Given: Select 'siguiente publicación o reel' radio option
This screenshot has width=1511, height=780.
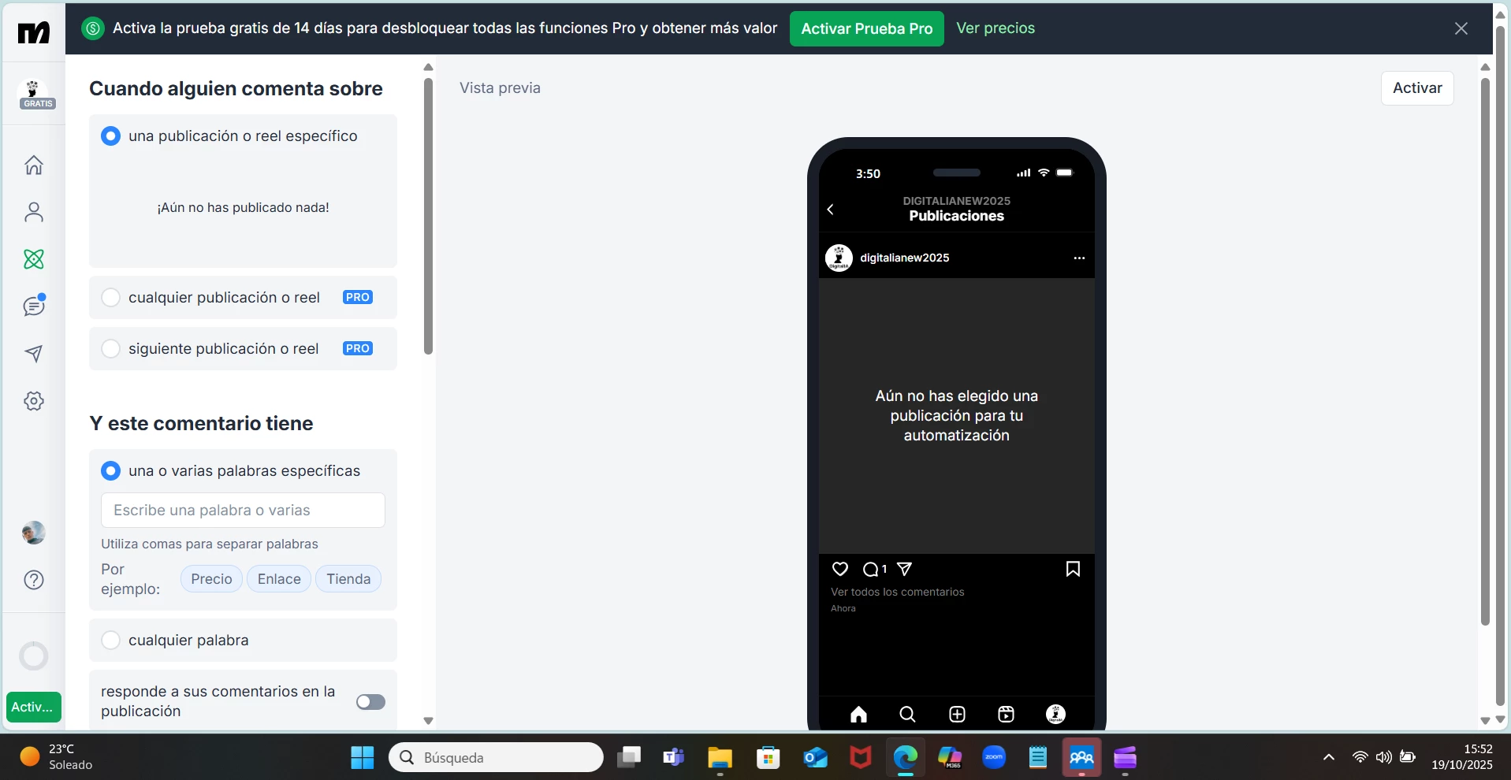Looking at the screenshot, I should tap(111, 348).
